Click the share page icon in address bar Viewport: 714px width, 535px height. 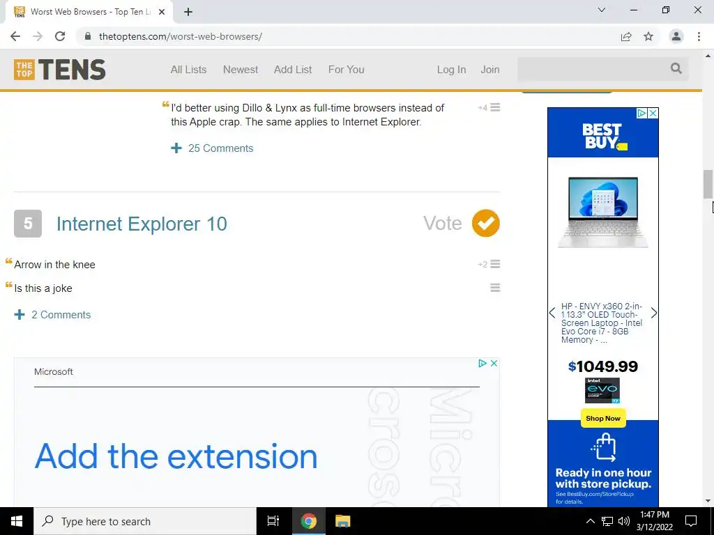(626, 36)
